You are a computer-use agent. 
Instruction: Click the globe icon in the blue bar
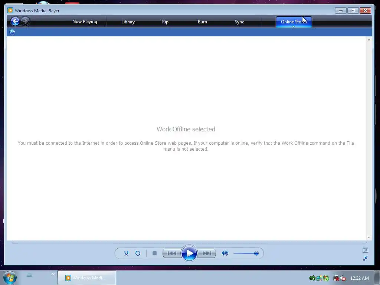pyautogui.click(x=12, y=32)
